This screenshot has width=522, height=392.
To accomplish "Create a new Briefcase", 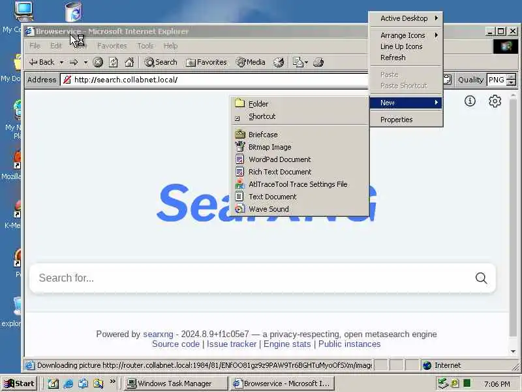I will (x=299, y=135).
